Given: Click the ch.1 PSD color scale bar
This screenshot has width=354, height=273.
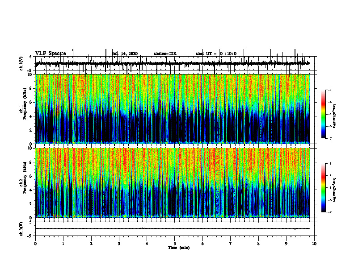Looking at the screenshot, I should [x=324, y=114].
